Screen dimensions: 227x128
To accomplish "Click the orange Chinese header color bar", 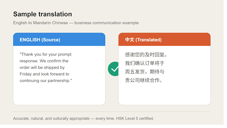I will [165, 39].
